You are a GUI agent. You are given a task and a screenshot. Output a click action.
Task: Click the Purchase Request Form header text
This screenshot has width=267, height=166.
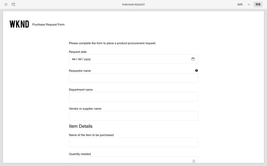[48, 24]
